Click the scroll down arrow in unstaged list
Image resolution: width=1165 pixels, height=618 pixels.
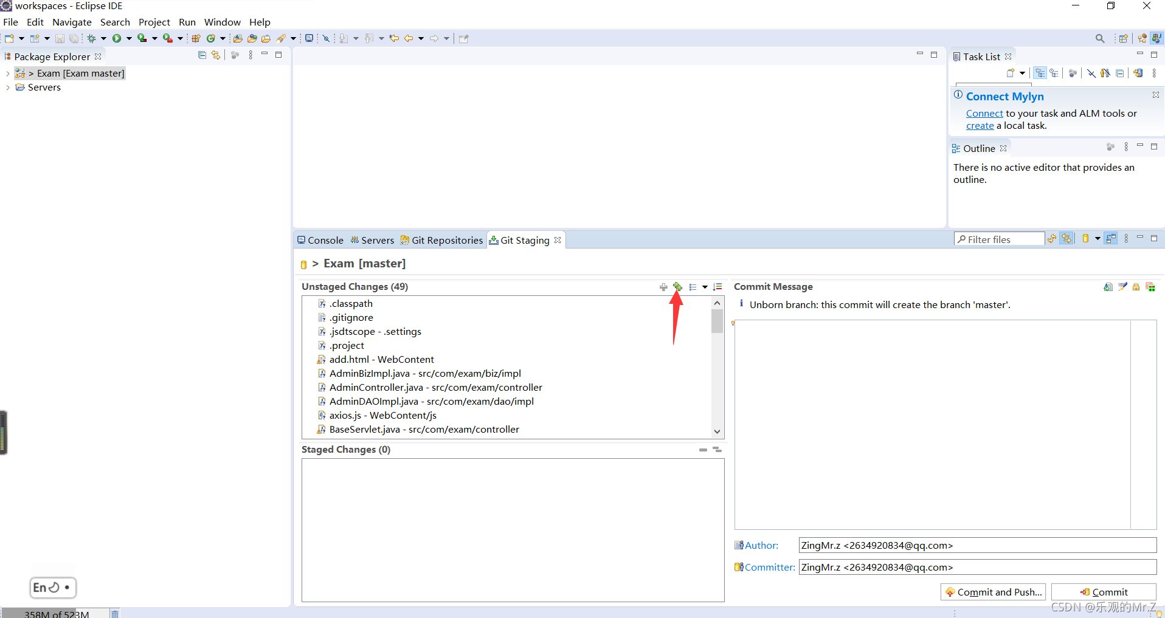pyautogui.click(x=717, y=431)
